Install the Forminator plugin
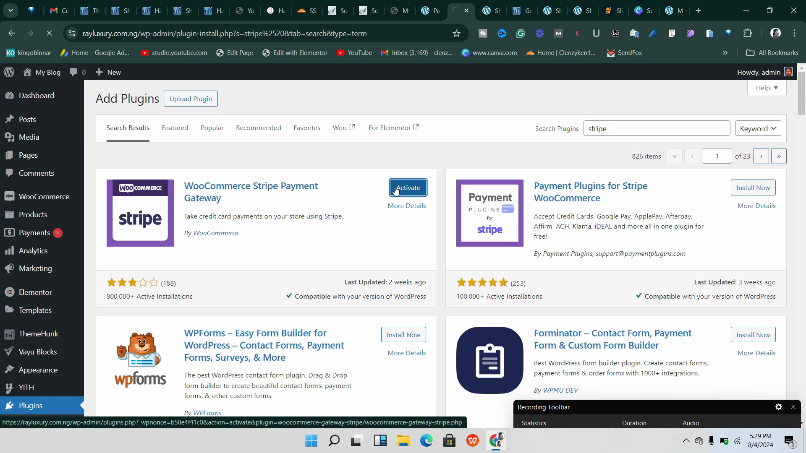Viewport: 806px width, 453px height. click(x=753, y=335)
